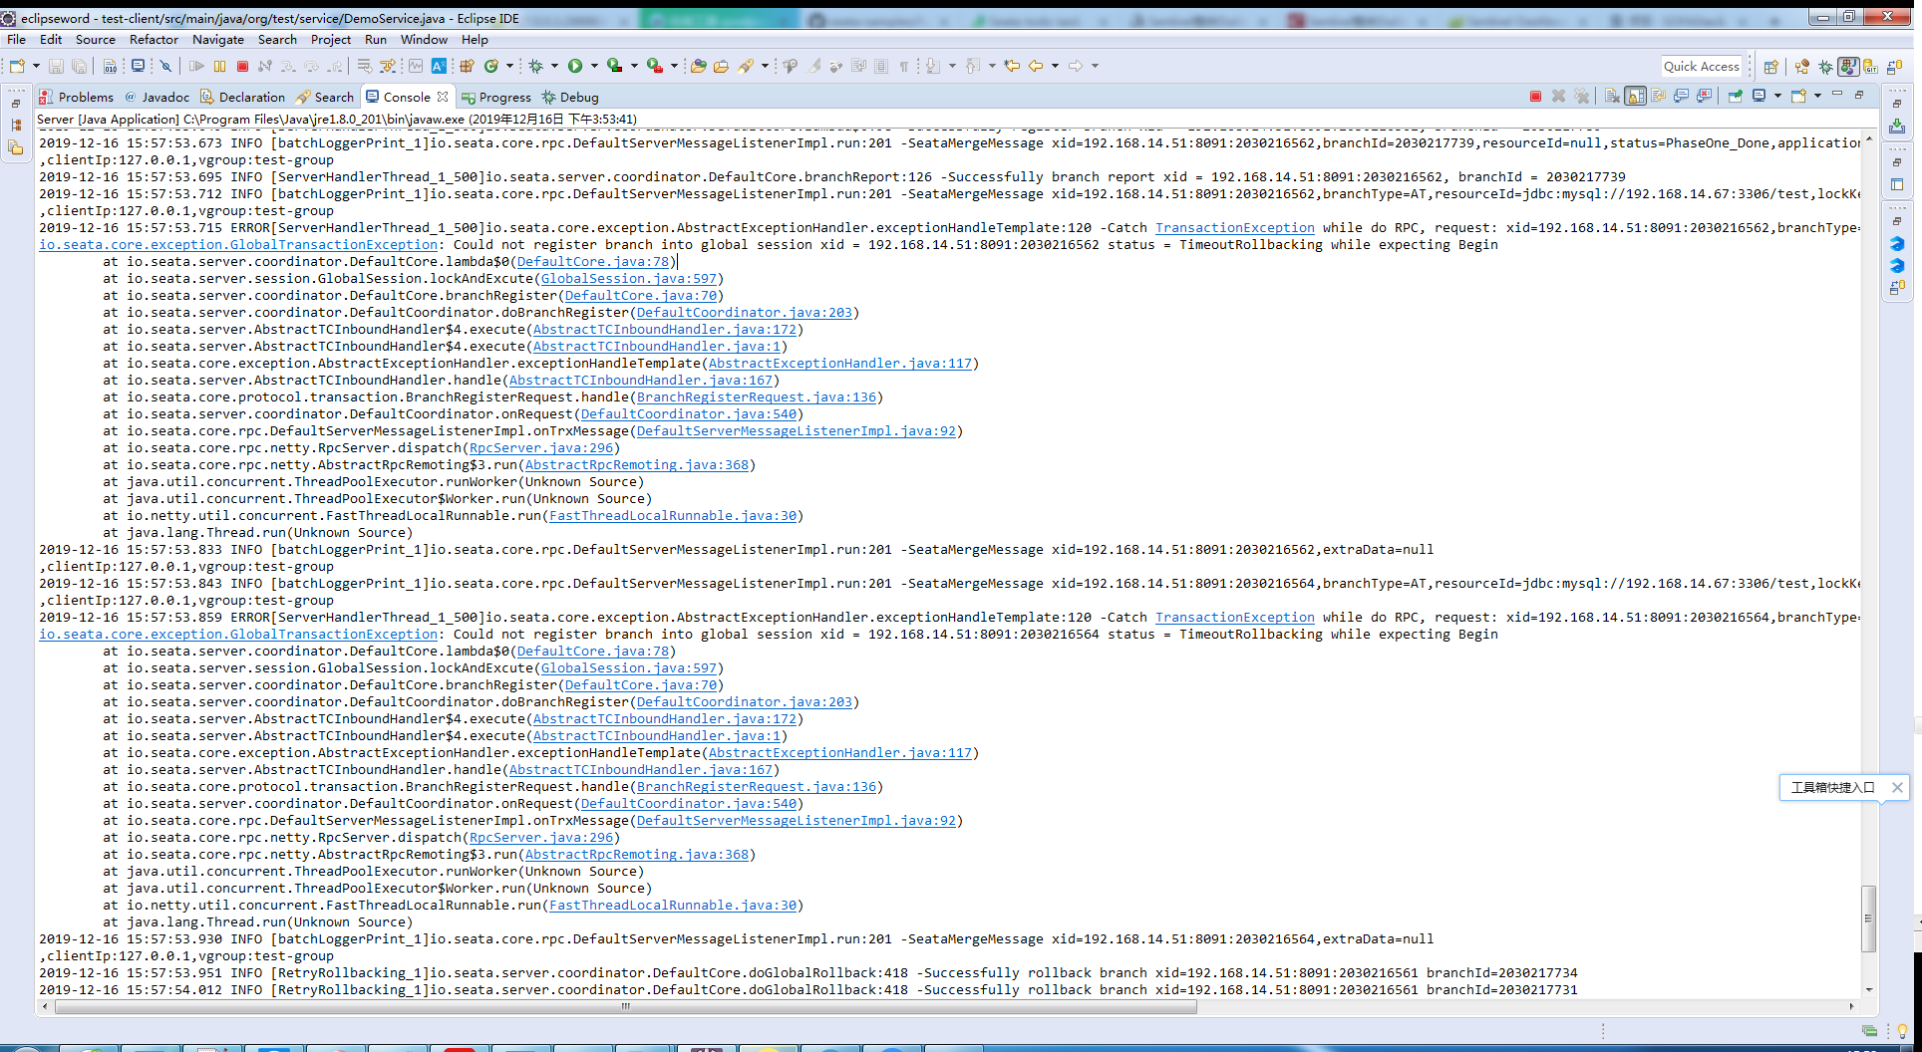This screenshot has height=1052, width=1922.
Task: Open the Coverage dropdown arrow
Action: tap(634, 66)
